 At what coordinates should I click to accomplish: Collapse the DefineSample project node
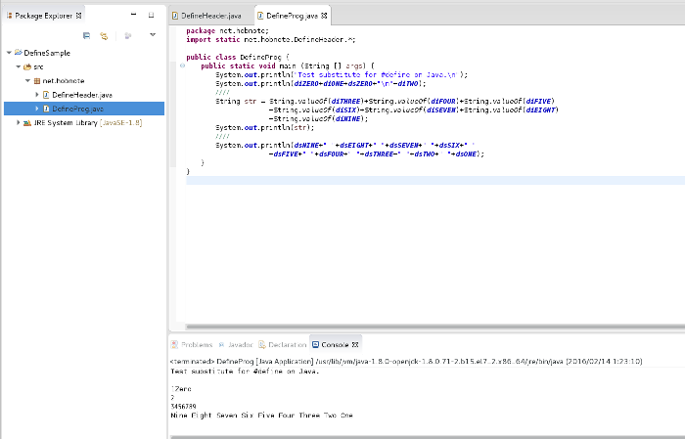click(9, 53)
